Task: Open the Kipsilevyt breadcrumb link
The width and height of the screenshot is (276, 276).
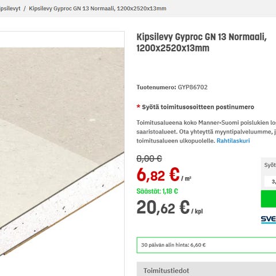Action: (10, 9)
